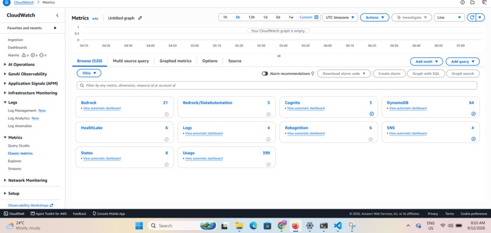The image size is (491, 233).
Task: Open Observability Workshops link
Action: point(30,206)
